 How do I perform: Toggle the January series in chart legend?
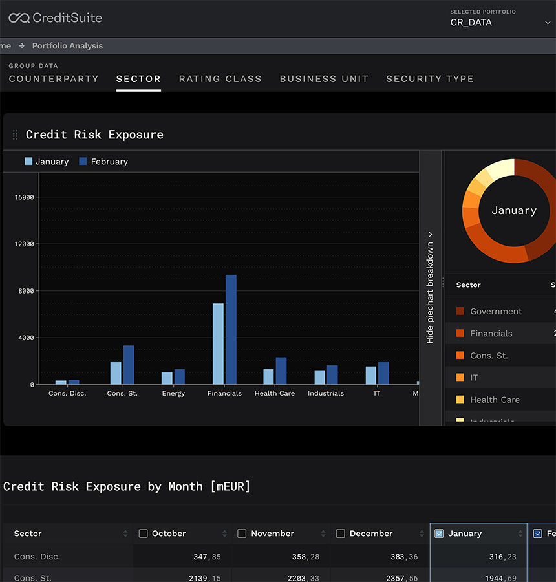pyautogui.click(x=47, y=162)
